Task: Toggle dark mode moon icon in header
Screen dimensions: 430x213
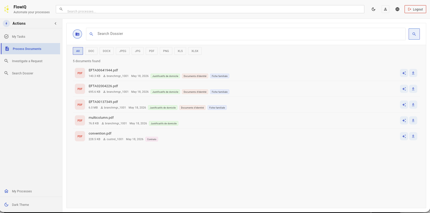Action: click(373, 9)
